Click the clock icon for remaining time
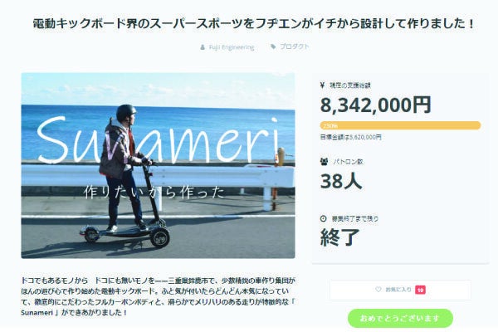 (324, 218)
